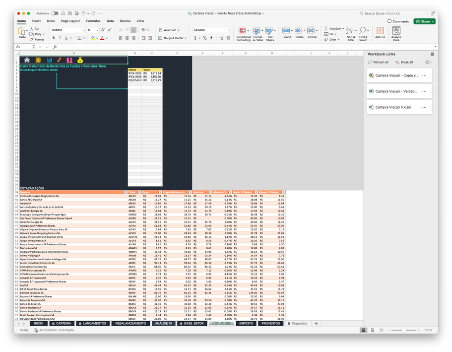
Task: Click the yellow money bag percent icon
Action: point(80,60)
